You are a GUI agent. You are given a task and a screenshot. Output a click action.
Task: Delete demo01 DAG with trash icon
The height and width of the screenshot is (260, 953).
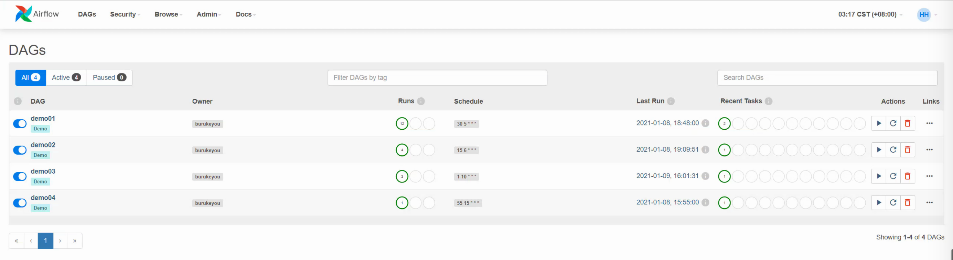point(908,123)
